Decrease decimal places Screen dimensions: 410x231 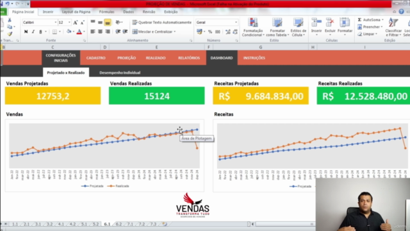click(235, 31)
